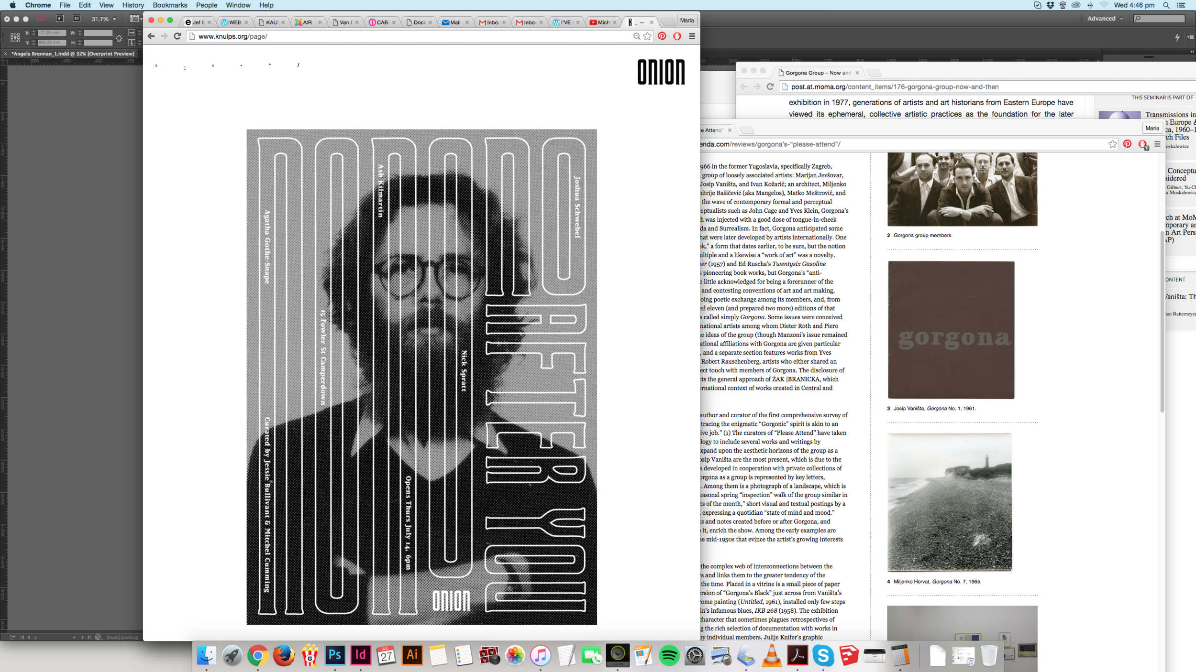Screen dimensions: 1196x672
Task: Open Illustrator from the Dock
Action: 412,655
